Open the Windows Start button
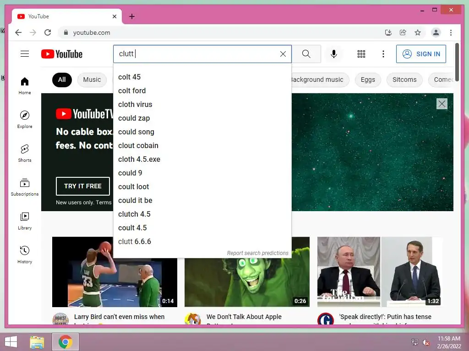Image resolution: width=469 pixels, height=351 pixels. [x=11, y=342]
